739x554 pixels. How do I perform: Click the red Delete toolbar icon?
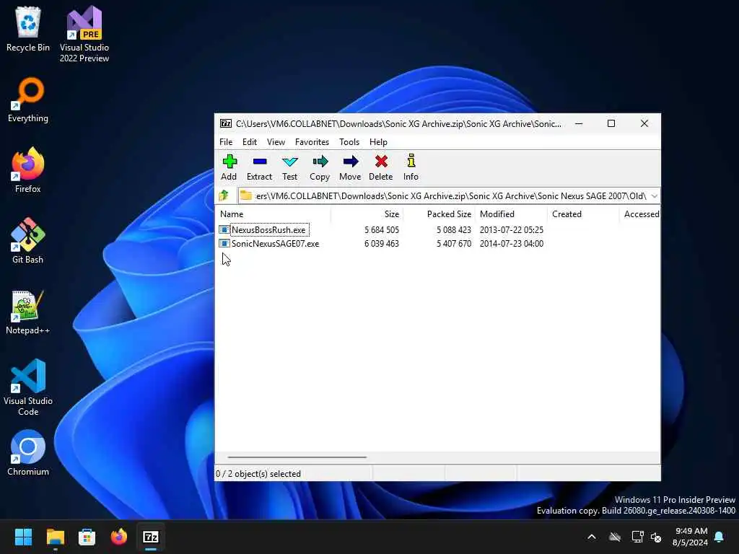pyautogui.click(x=381, y=162)
